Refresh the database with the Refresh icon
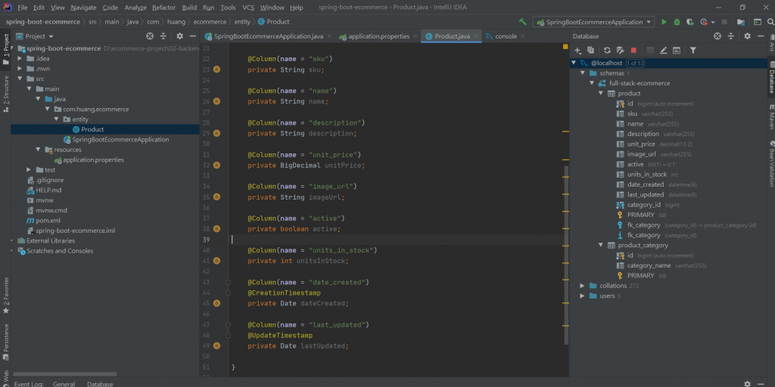 pos(607,50)
